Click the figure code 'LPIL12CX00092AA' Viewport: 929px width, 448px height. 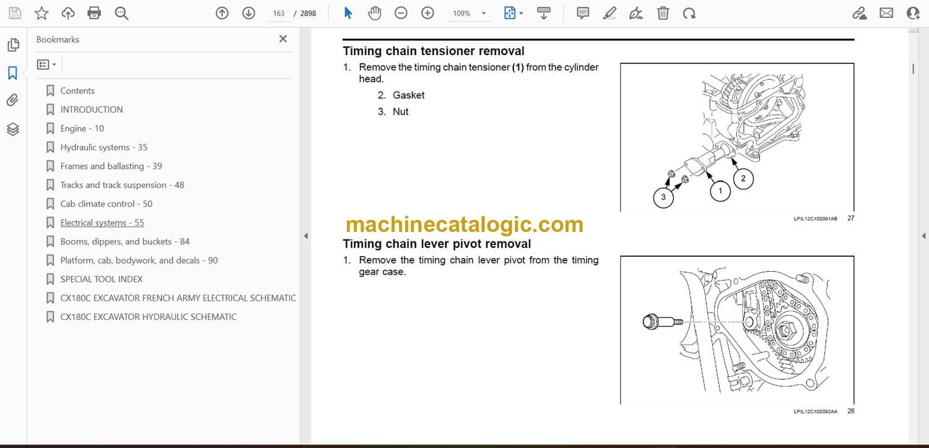[816, 411]
